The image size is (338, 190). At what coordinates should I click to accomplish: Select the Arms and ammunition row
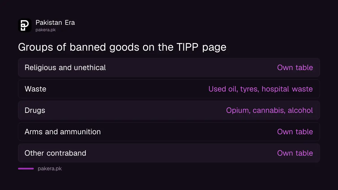(x=169, y=132)
